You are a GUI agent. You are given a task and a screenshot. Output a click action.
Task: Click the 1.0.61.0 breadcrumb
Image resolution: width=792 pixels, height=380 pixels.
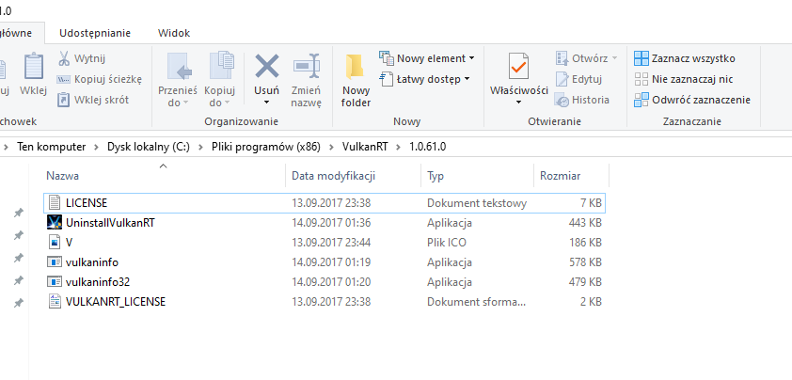click(x=428, y=147)
